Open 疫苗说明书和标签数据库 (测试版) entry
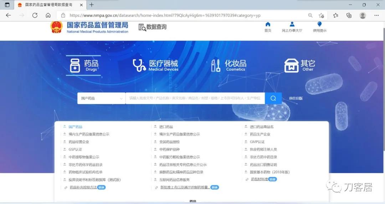This screenshot has width=385, height=204. 95,180
